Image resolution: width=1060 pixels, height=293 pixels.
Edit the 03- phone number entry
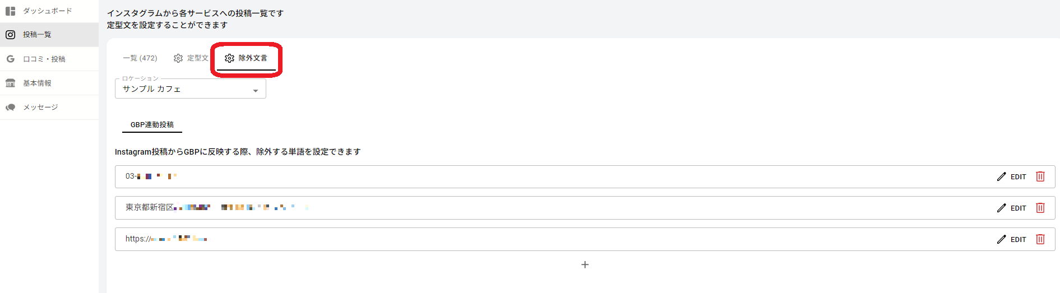[x=1012, y=176]
